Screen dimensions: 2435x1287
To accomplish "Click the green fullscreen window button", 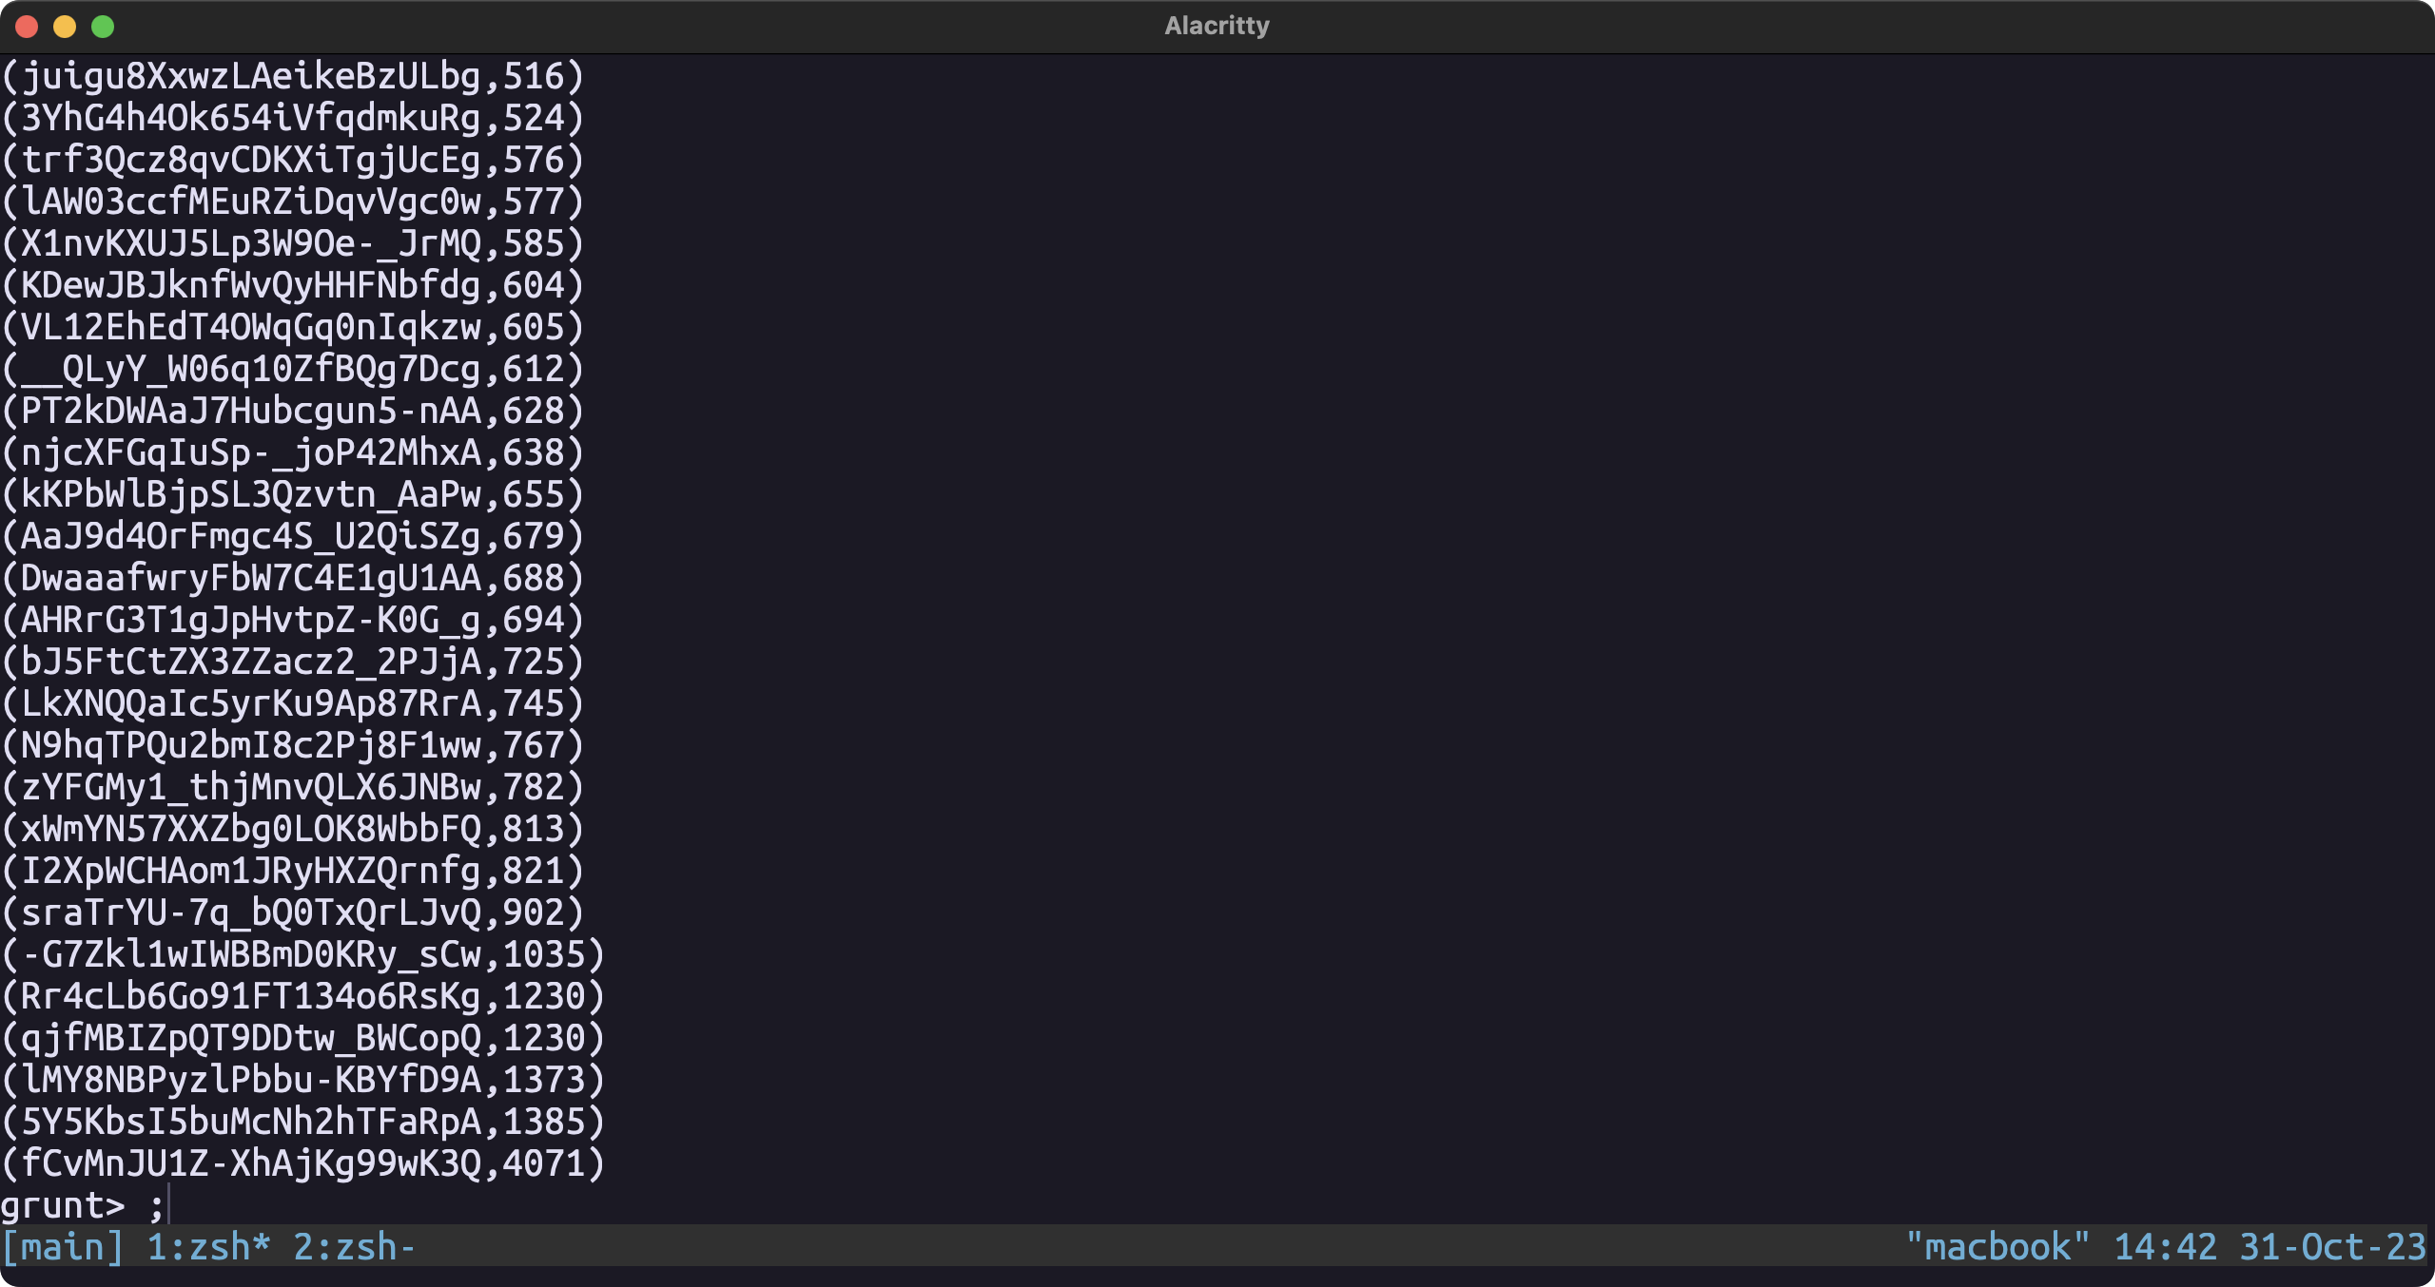I will pyautogui.click(x=103, y=27).
